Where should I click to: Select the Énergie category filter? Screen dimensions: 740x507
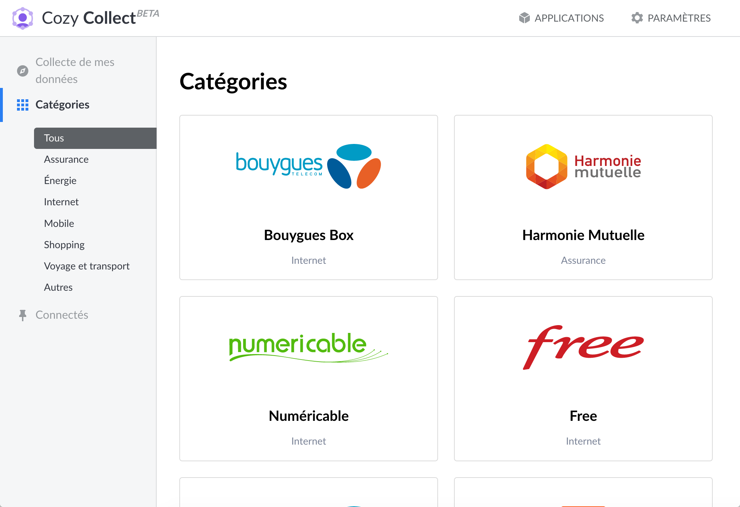(61, 180)
